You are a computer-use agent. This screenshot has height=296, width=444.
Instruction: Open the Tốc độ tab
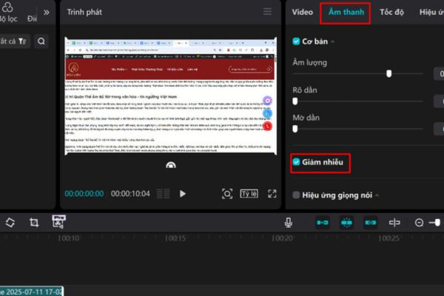[391, 12]
